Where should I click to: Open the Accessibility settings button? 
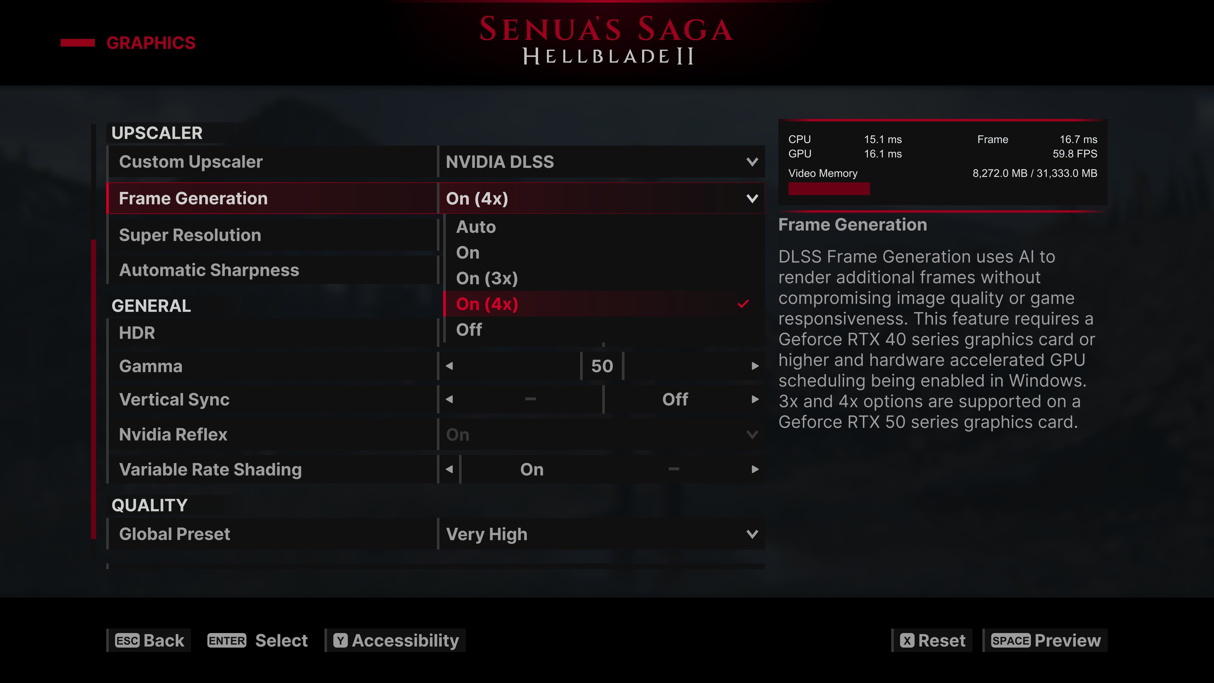tap(395, 641)
